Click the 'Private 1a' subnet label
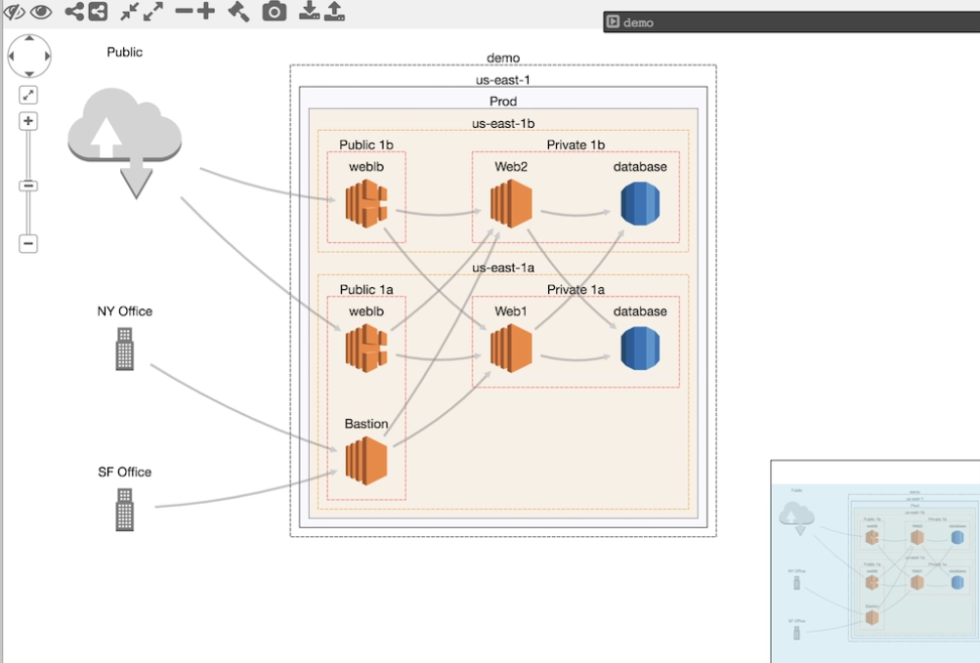Screen dimensions: 980x663 (575, 289)
